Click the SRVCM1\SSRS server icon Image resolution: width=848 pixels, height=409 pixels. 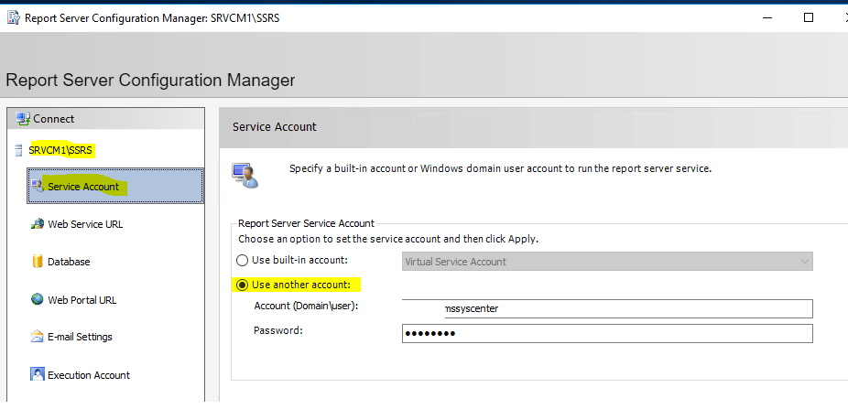click(19, 150)
